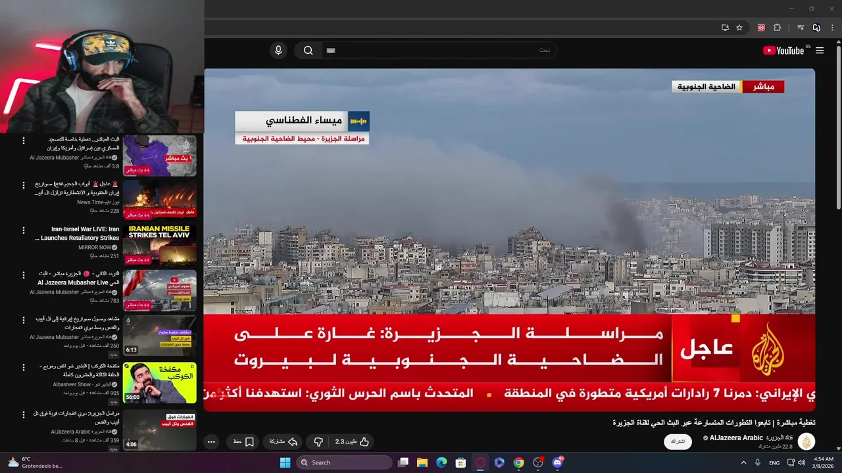Open Chrome's three-dot menu
Screen dimensions: 842x473
pyautogui.click(x=833, y=28)
